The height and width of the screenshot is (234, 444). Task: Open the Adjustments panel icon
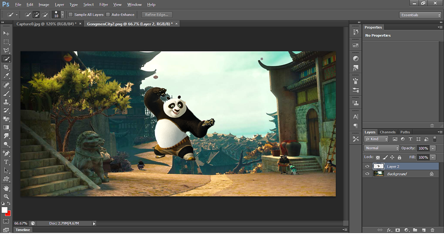tap(356, 59)
